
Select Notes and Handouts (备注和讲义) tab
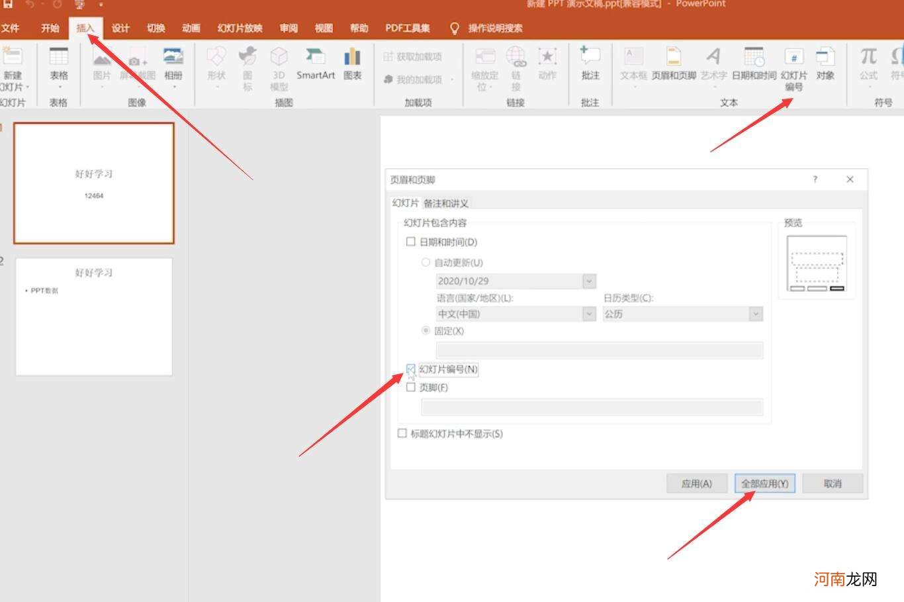click(x=446, y=203)
